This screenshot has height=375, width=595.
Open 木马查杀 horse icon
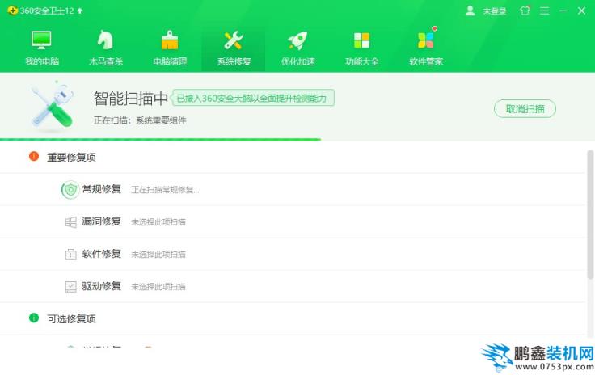[x=105, y=40]
